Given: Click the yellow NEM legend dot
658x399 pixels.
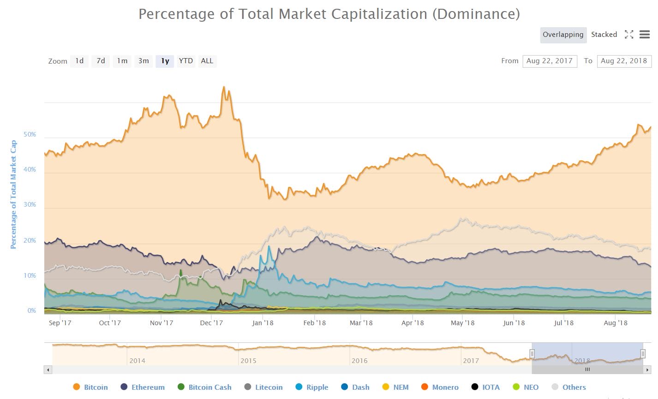Looking at the screenshot, I should click(x=386, y=387).
